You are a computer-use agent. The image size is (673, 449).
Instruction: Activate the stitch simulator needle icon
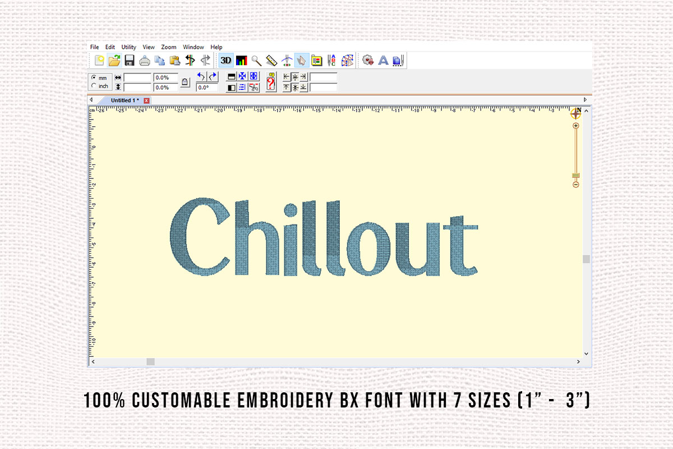point(287,60)
